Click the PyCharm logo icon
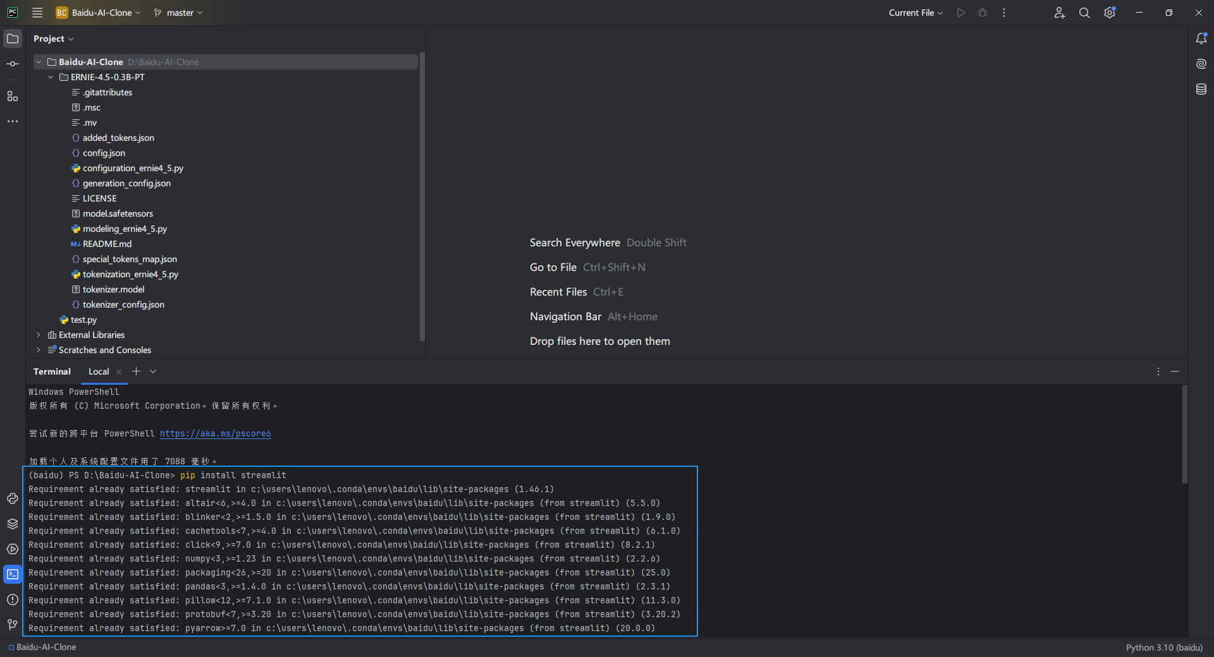This screenshot has height=657, width=1214. pos(13,13)
